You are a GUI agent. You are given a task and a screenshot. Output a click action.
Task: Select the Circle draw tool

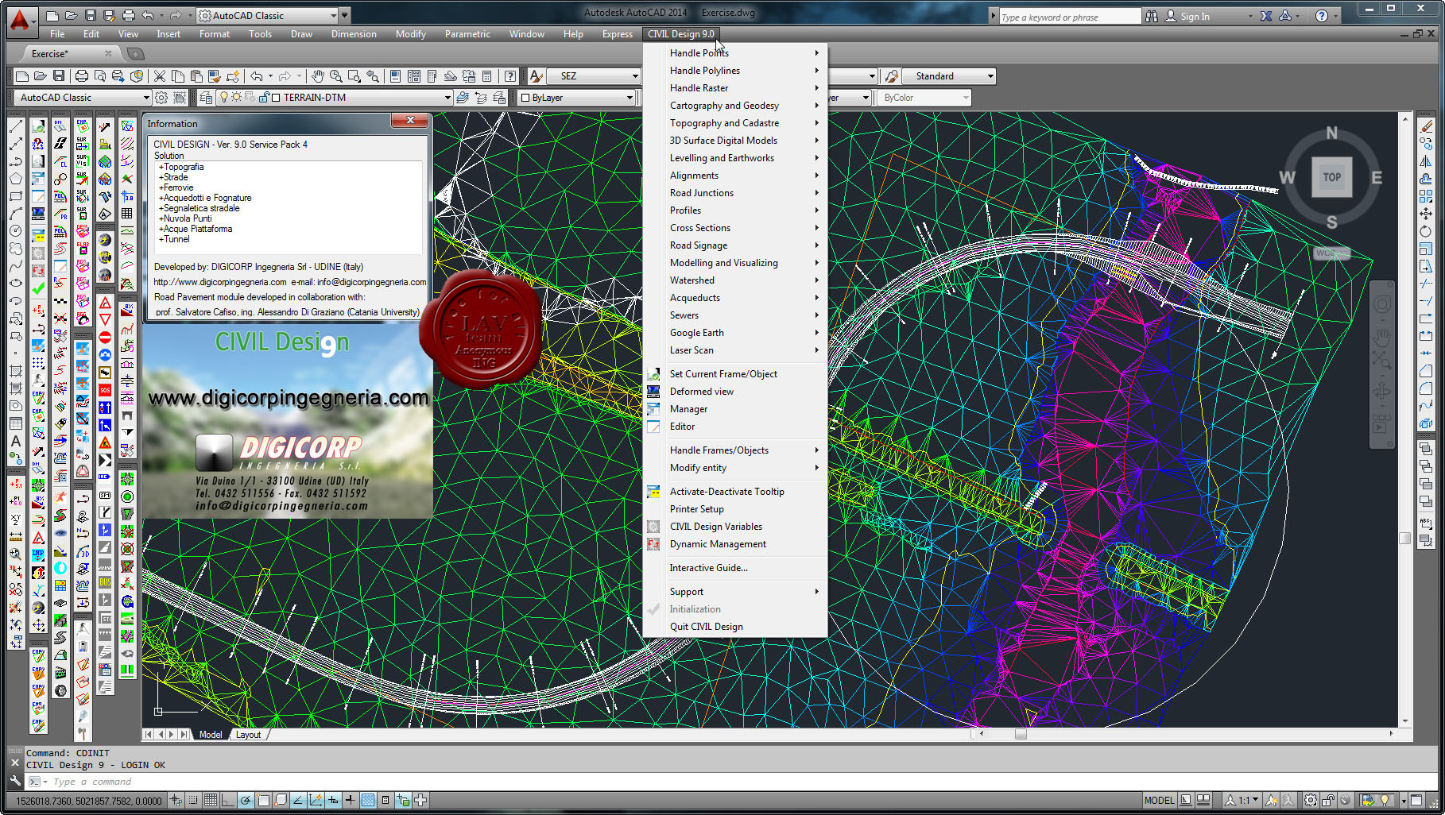click(x=16, y=231)
